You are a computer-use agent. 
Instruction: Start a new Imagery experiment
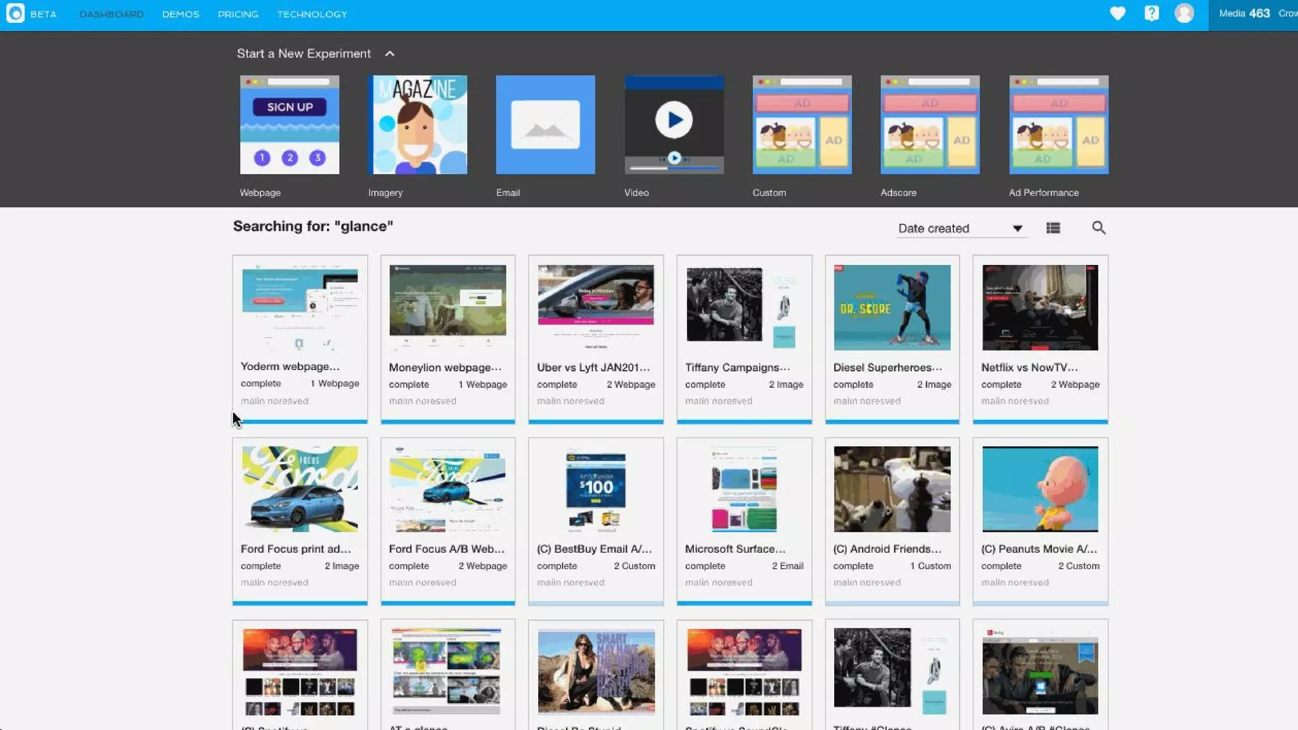point(418,125)
